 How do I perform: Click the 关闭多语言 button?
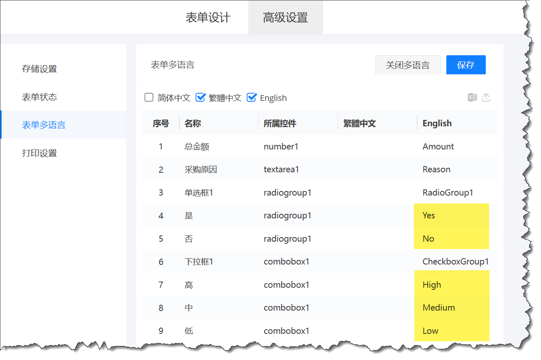pos(408,65)
